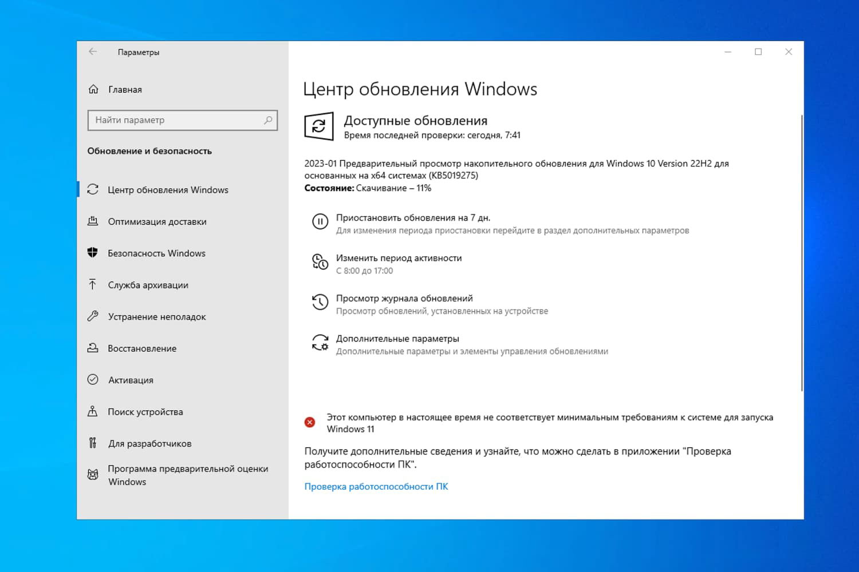Click the shield icon for Безопасность Windows
Viewport: 859px width, 572px height.
(x=93, y=253)
